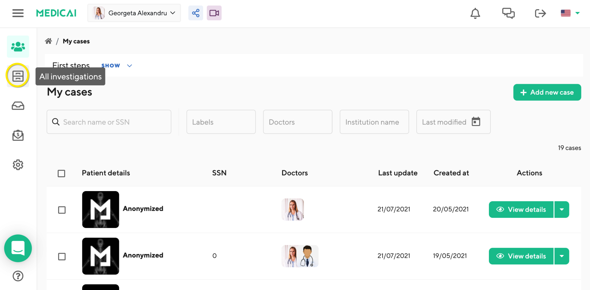
Task: View details of the second case
Action: pyautogui.click(x=521, y=256)
